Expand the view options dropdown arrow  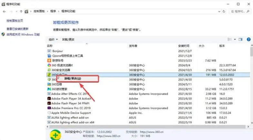tap(235, 39)
